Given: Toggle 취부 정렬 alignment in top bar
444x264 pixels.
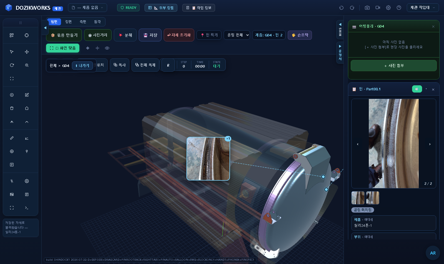Looking at the screenshot, I should point(161,8).
